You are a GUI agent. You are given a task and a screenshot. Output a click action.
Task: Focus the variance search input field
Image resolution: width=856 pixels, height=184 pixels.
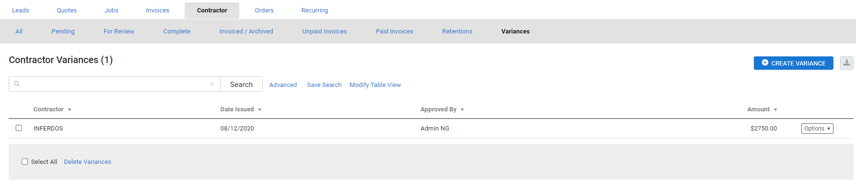[114, 84]
